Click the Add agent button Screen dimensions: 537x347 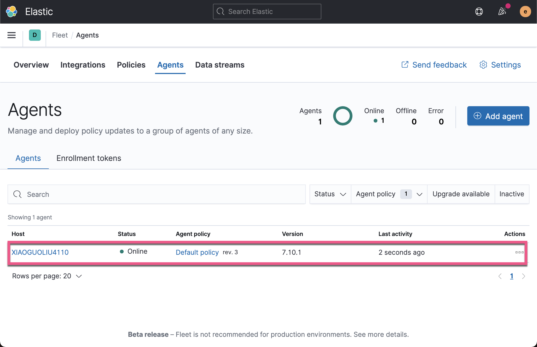(498, 116)
